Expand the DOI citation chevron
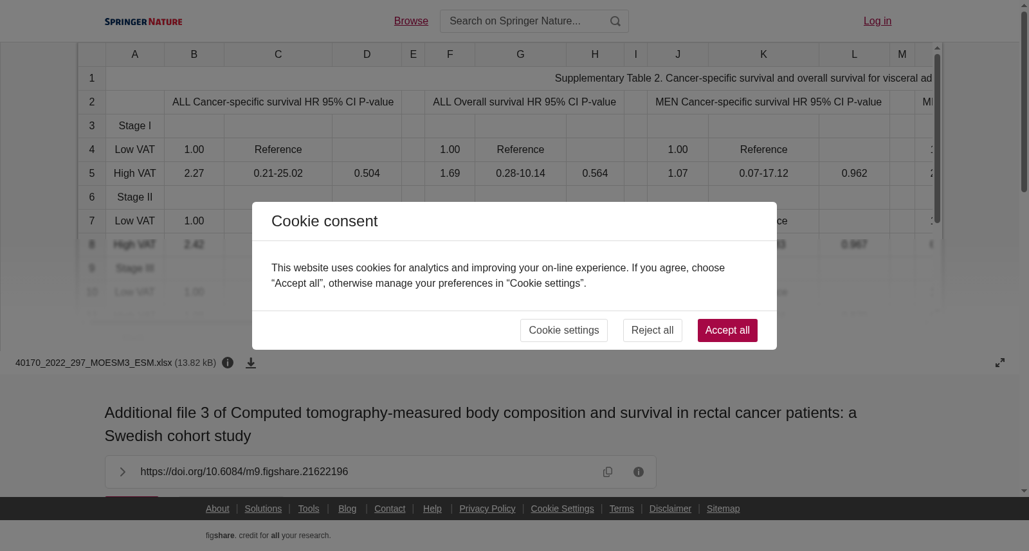The height and width of the screenshot is (551, 1029). click(x=122, y=472)
